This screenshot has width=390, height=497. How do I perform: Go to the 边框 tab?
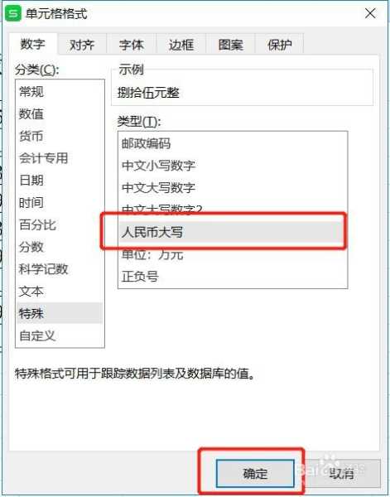click(181, 45)
